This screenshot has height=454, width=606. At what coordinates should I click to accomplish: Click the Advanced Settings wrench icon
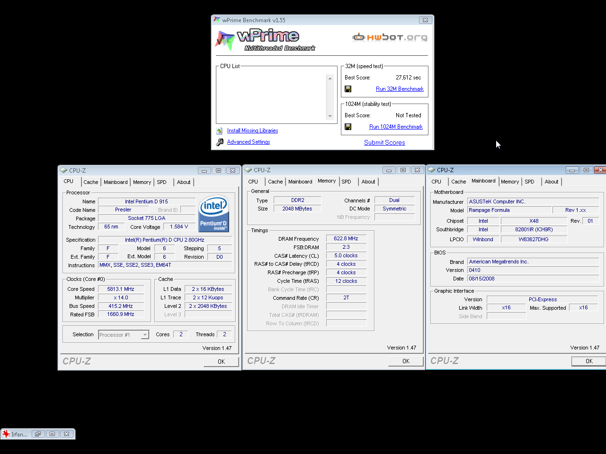click(220, 142)
